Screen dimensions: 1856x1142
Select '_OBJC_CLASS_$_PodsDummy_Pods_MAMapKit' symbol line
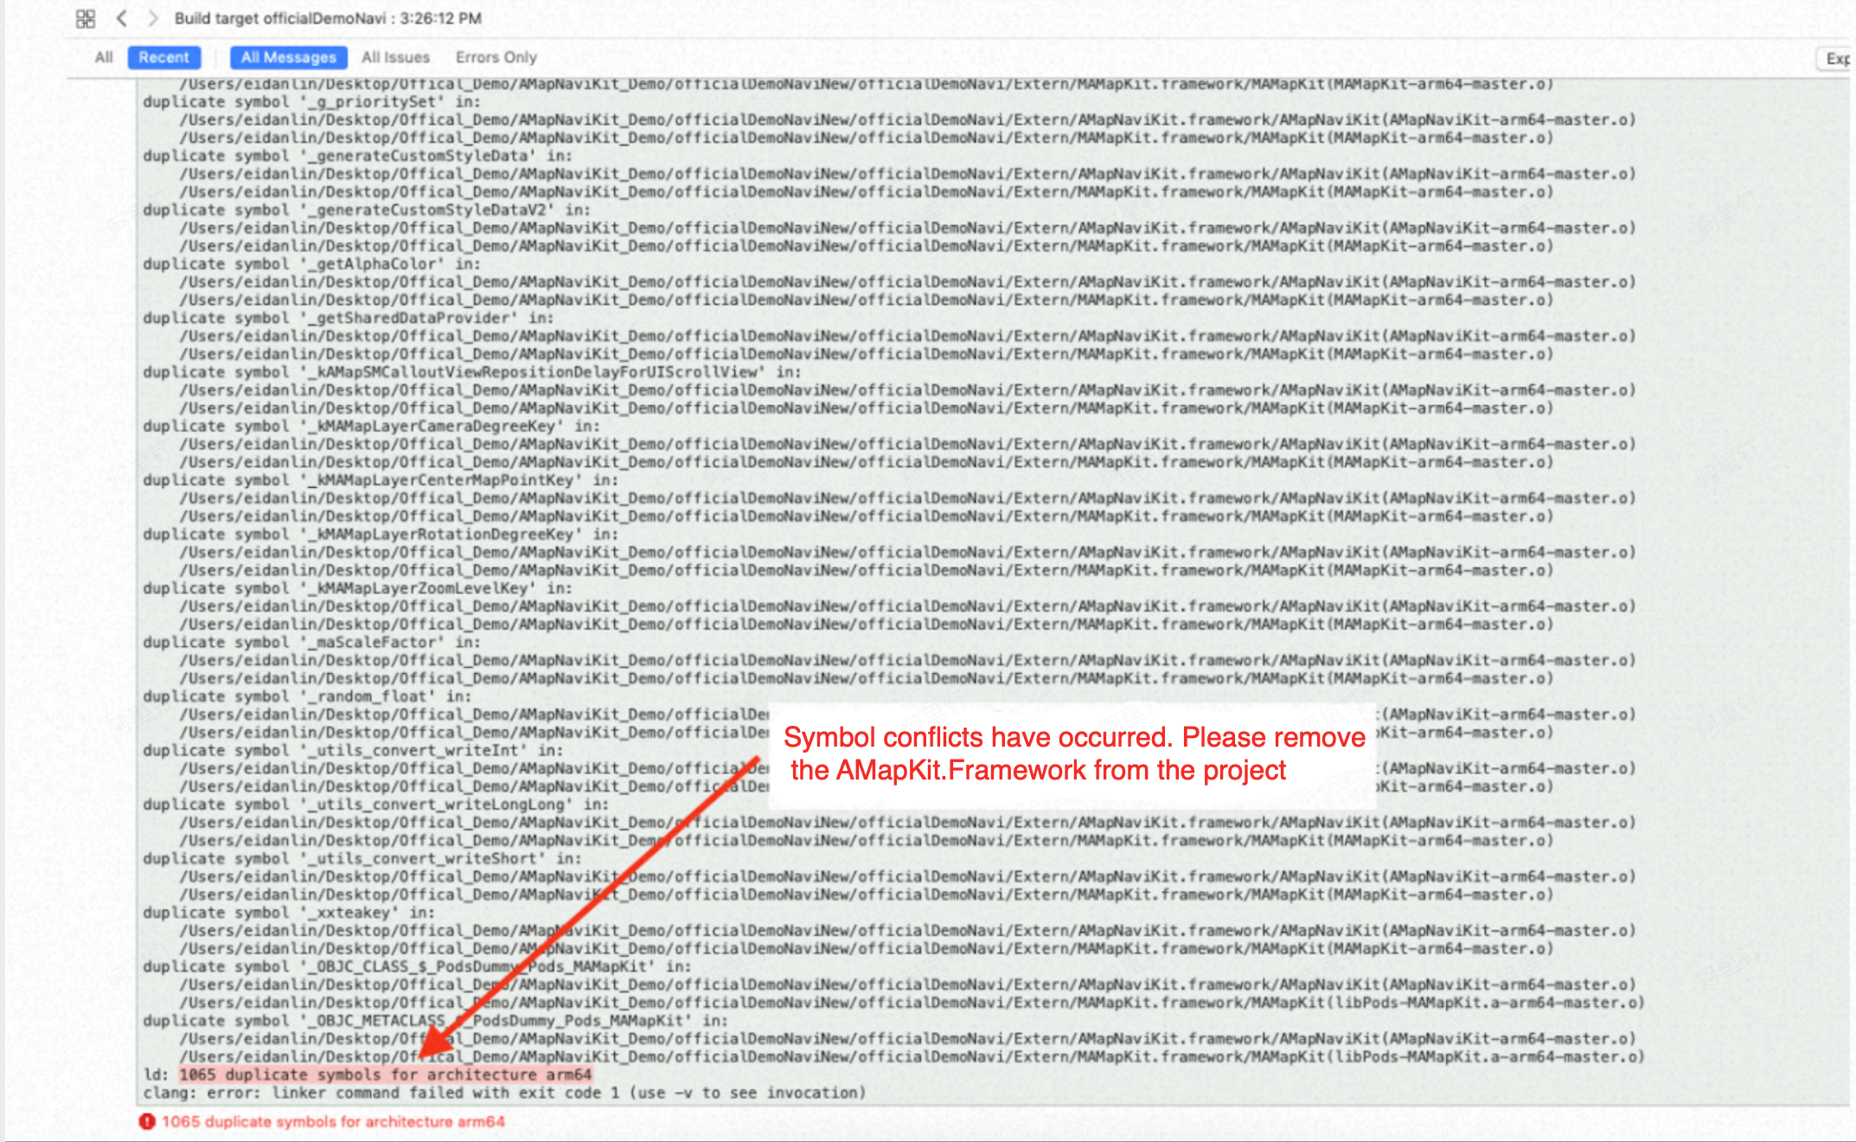(x=417, y=966)
